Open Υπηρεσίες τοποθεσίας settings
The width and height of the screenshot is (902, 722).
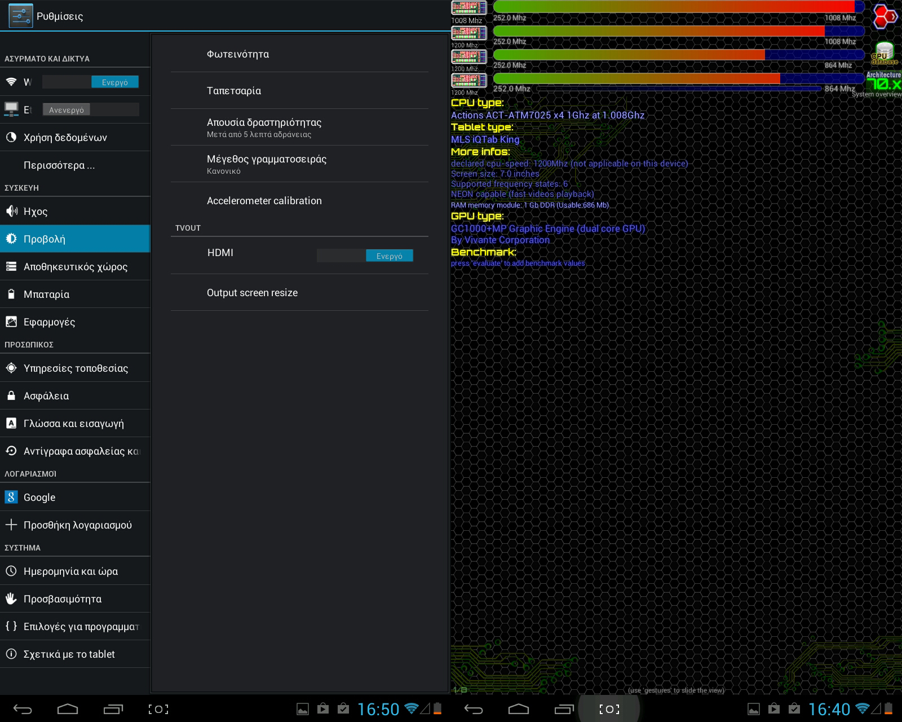click(75, 368)
